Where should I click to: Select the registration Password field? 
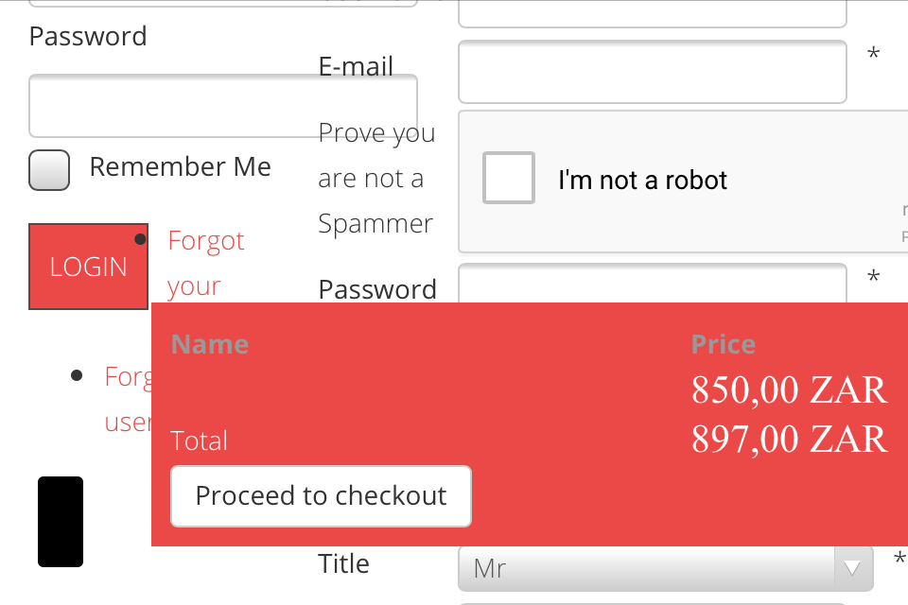tap(652, 282)
